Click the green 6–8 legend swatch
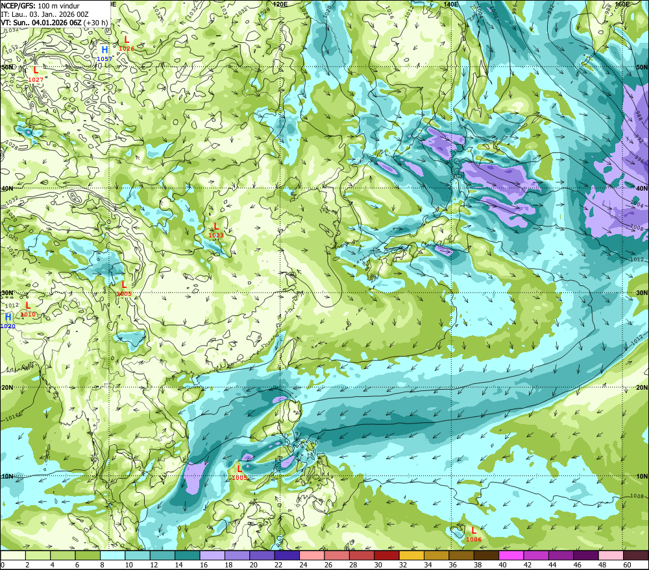The image size is (649, 570). (88, 555)
